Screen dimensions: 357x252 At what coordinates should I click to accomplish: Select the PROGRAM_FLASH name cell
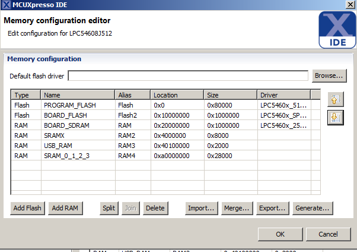(x=78, y=105)
